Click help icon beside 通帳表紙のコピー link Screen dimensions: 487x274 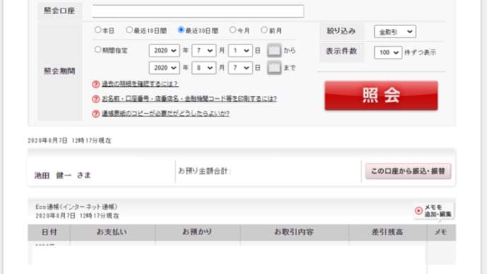pyautogui.click(x=96, y=114)
